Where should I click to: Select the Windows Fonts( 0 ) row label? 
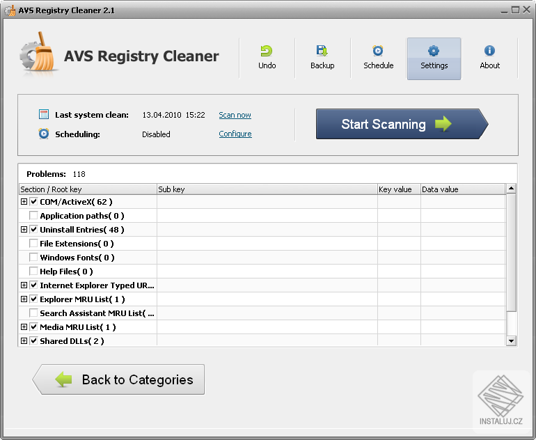click(x=77, y=258)
